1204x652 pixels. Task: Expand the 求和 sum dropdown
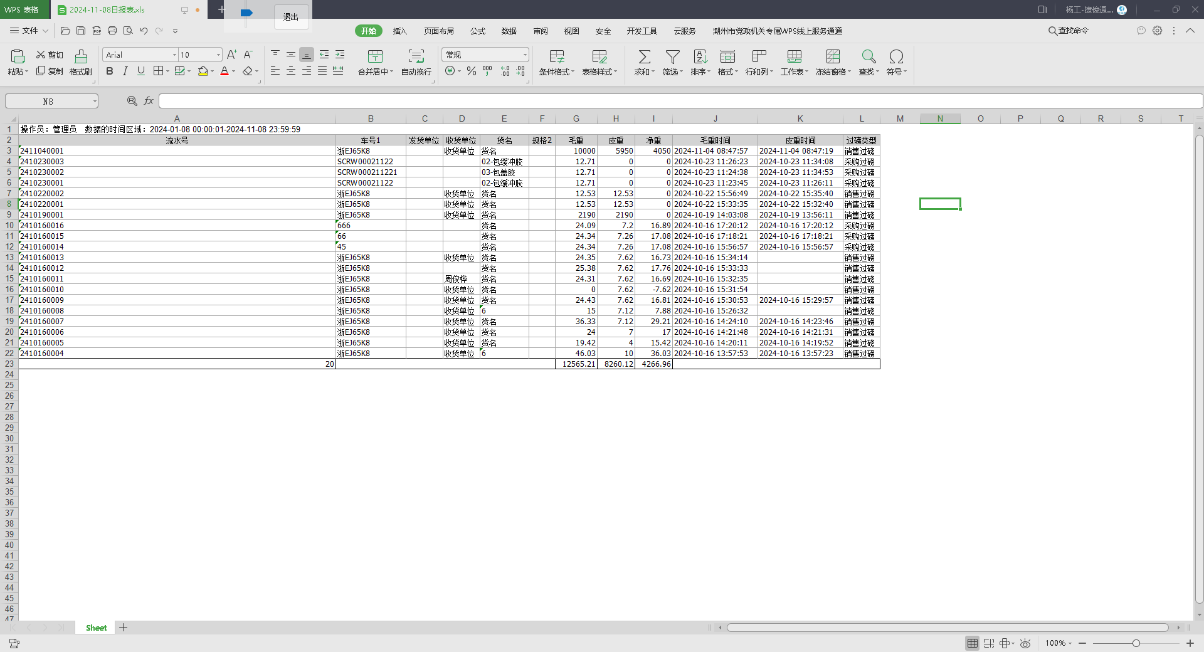[653, 72]
